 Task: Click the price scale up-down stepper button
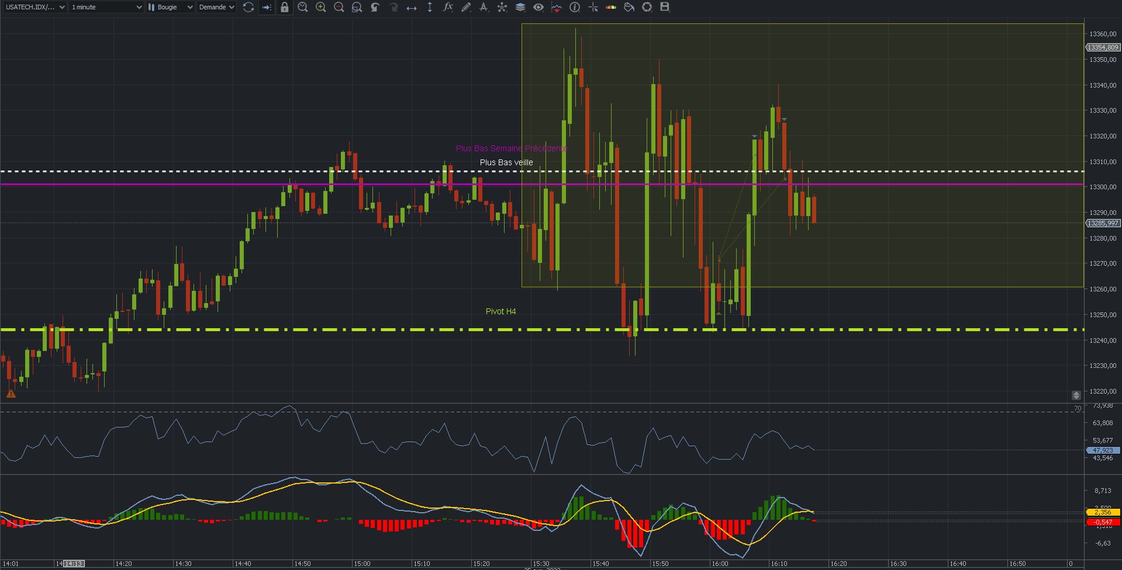1076,395
